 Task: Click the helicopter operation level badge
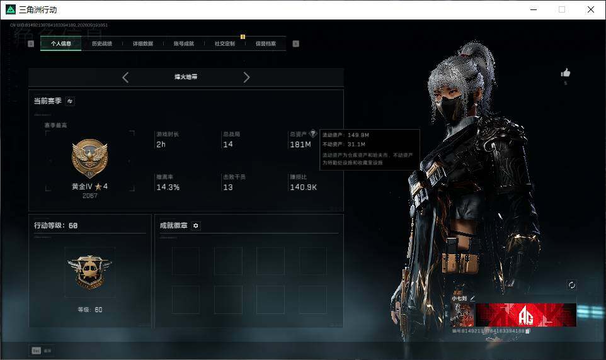click(89, 273)
